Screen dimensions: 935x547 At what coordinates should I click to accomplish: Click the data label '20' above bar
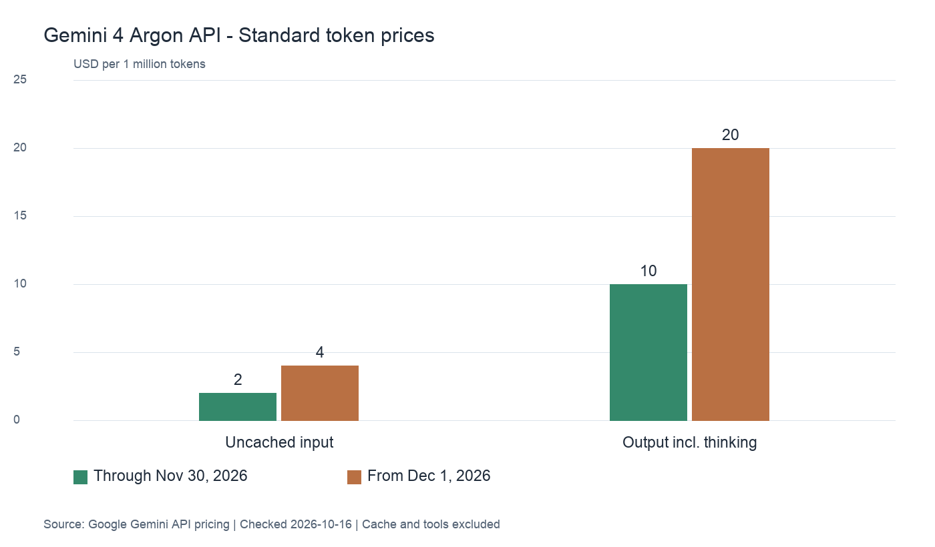pos(731,135)
